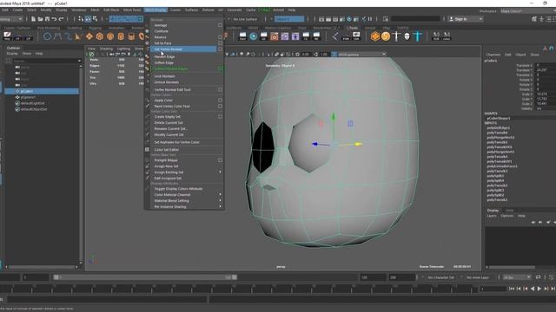Select Harden Edge menu entry
The width and height of the screenshot is (556, 312).
164,56
